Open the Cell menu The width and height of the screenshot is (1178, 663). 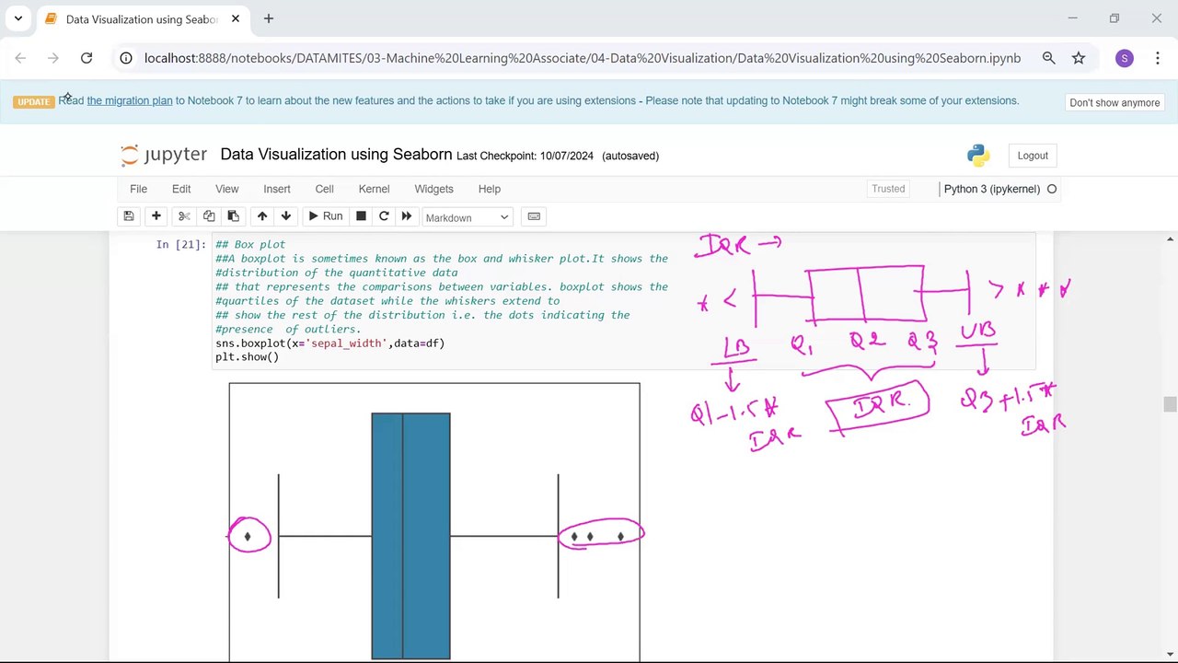pos(324,189)
